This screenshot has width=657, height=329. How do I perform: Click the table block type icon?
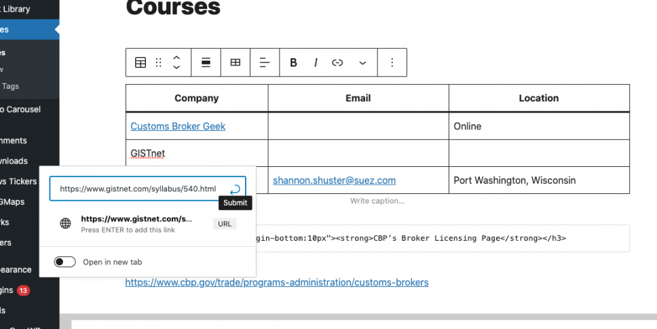click(140, 62)
